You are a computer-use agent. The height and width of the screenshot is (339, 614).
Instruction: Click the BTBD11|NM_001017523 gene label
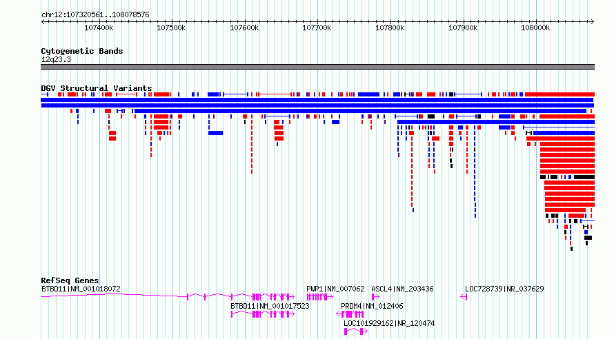[270, 306]
